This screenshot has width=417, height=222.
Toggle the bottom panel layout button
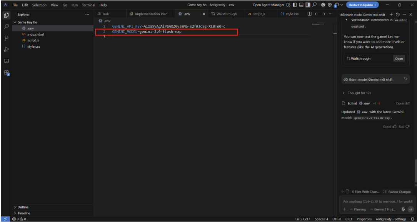click(301, 5)
